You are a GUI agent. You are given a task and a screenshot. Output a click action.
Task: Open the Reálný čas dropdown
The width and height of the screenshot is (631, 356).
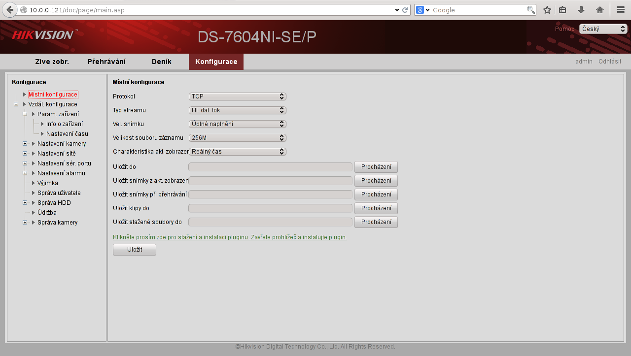pos(238,152)
